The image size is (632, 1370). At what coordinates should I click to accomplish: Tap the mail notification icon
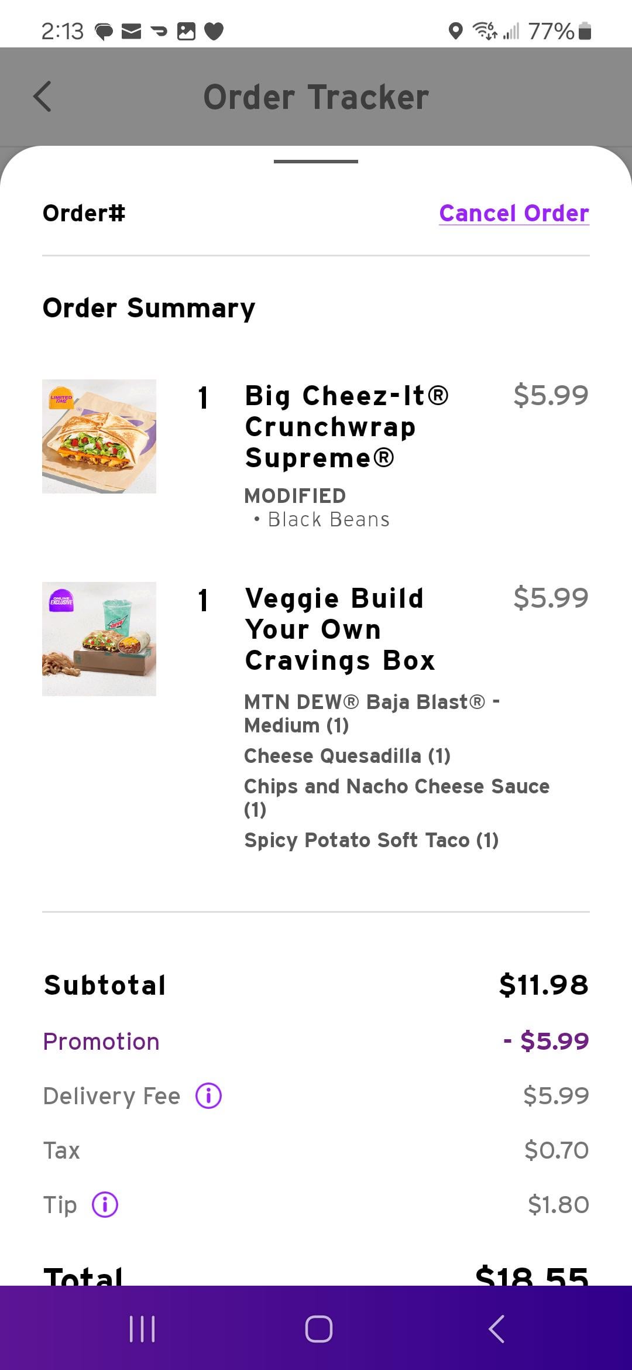[131, 31]
